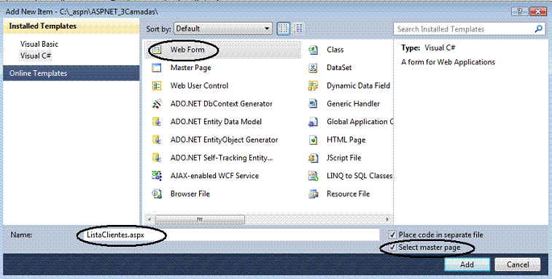Open the Sort by Default dropdown
Image resolution: width=552 pixels, height=279 pixels.
(223, 28)
